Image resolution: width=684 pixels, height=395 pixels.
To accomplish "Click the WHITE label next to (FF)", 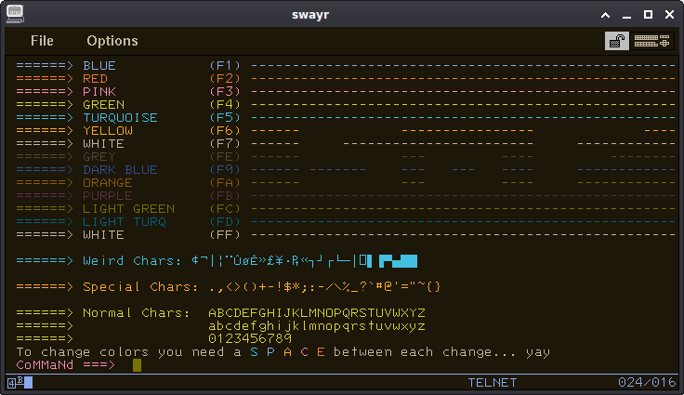I will 104,235.
